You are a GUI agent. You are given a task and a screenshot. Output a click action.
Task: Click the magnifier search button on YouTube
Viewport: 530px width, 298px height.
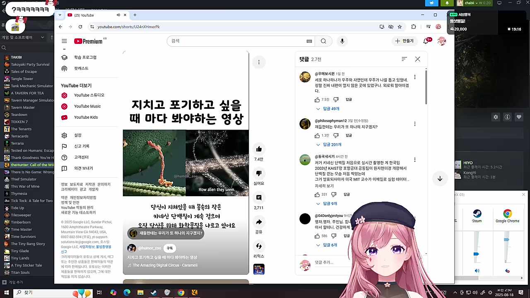(x=323, y=41)
